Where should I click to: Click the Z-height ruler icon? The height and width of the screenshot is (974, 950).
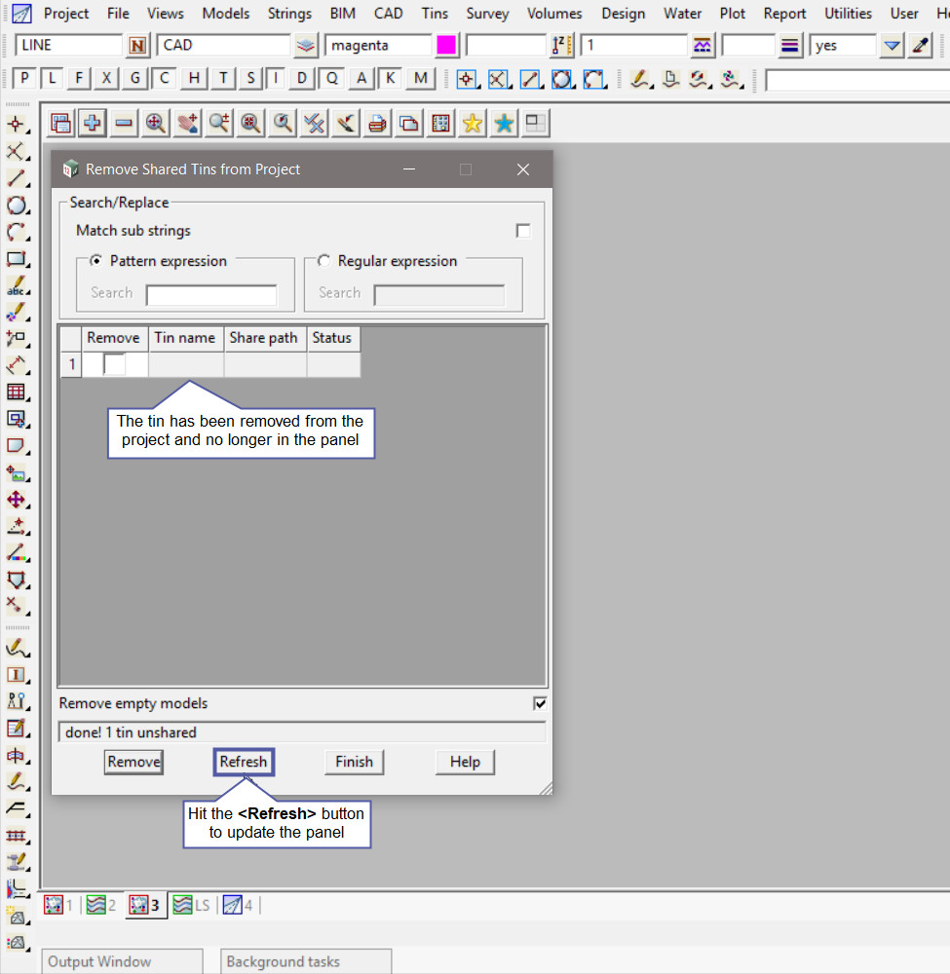point(561,46)
